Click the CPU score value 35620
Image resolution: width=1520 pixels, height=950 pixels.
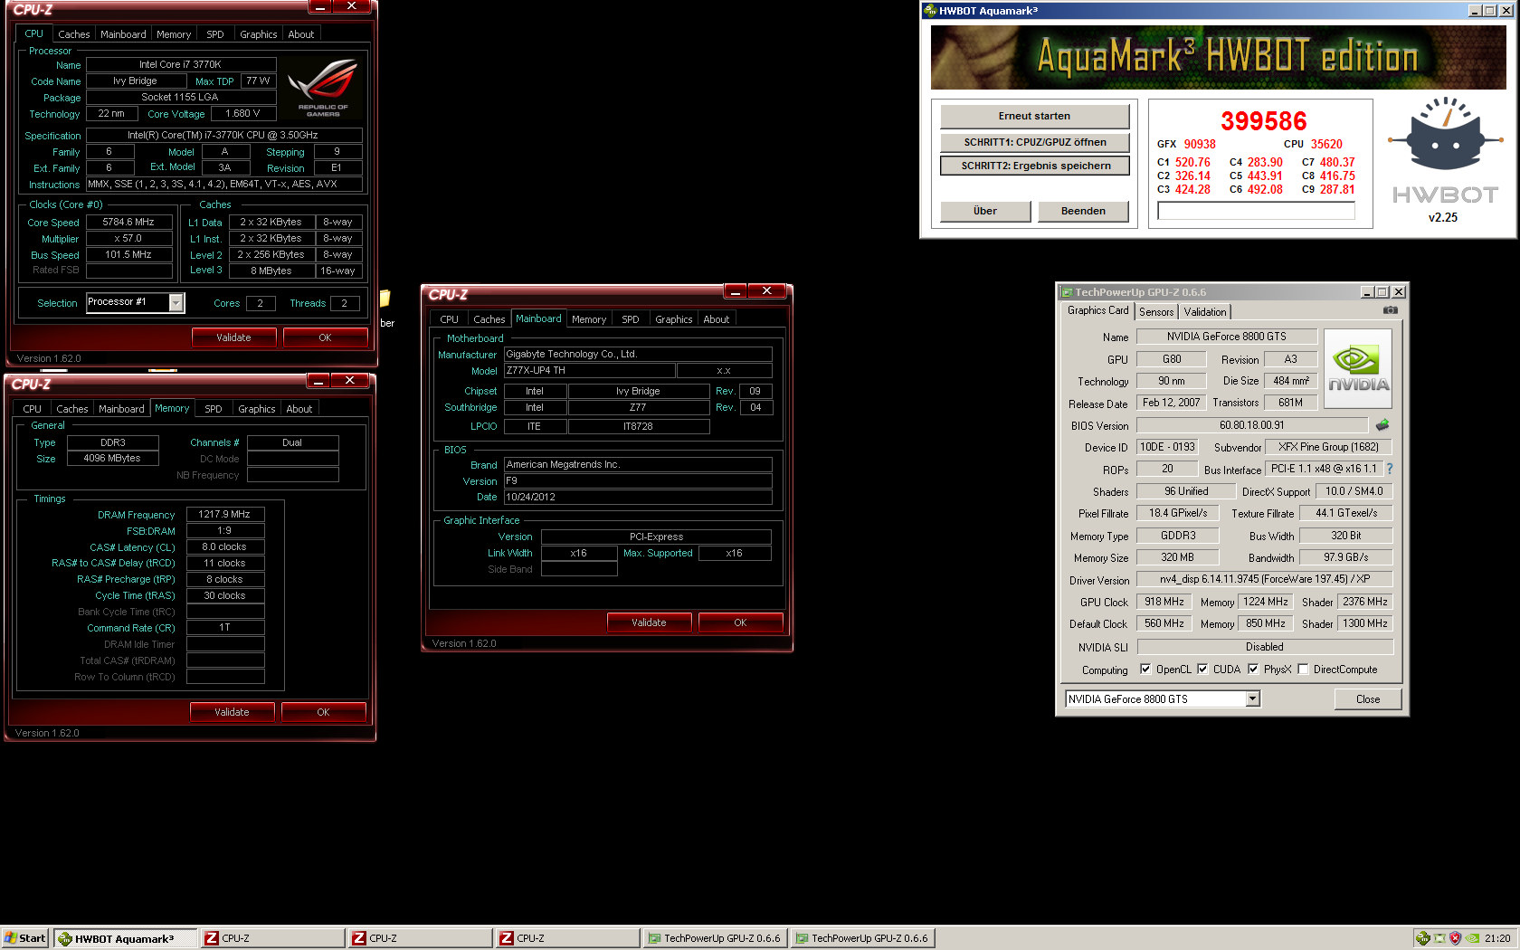[1326, 144]
